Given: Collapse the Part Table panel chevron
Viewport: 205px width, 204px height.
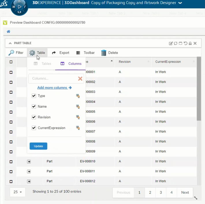Looking at the screenshot, I should [x=10, y=43].
